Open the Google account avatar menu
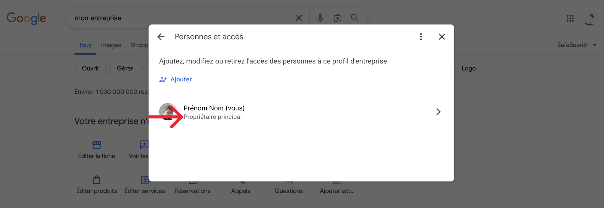Image resolution: width=604 pixels, height=208 pixels. [589, 19]
